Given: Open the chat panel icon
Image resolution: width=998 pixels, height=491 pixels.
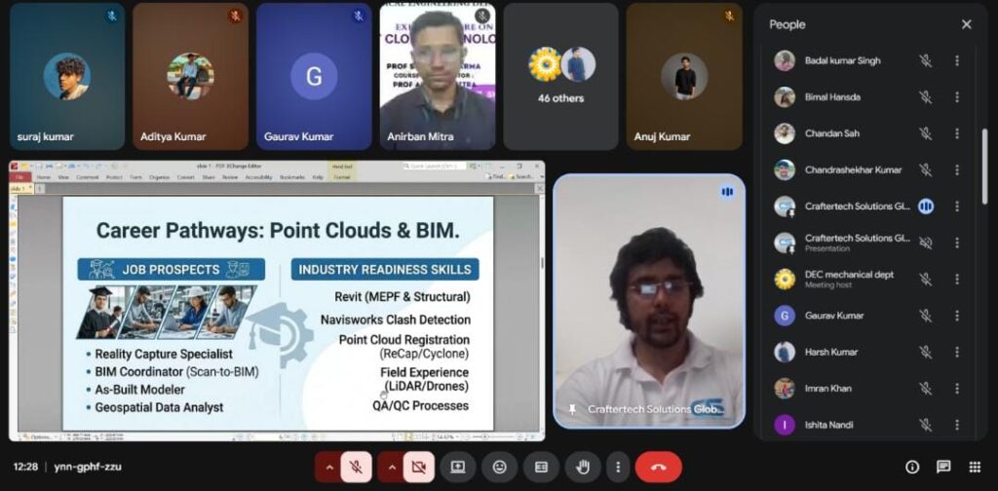Looking at the screenshot, I should pos(943,467).
